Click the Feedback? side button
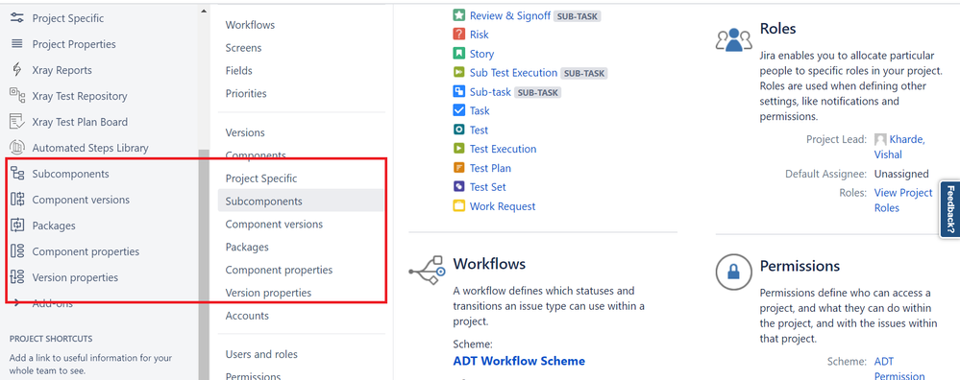960x380 pixels. click(949, 209)
